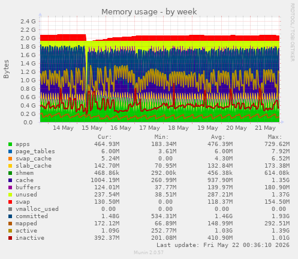The width and height of the screenshot is (298, 259).
Task: Click the committed legend swatch
Action: pyautogui.click(x=10, y=216)
